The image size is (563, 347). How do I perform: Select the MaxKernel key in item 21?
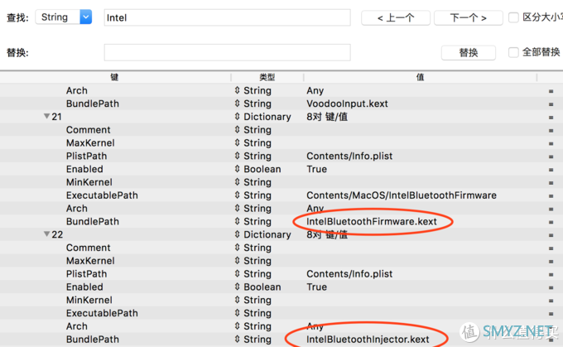click(x=90, y=142)
